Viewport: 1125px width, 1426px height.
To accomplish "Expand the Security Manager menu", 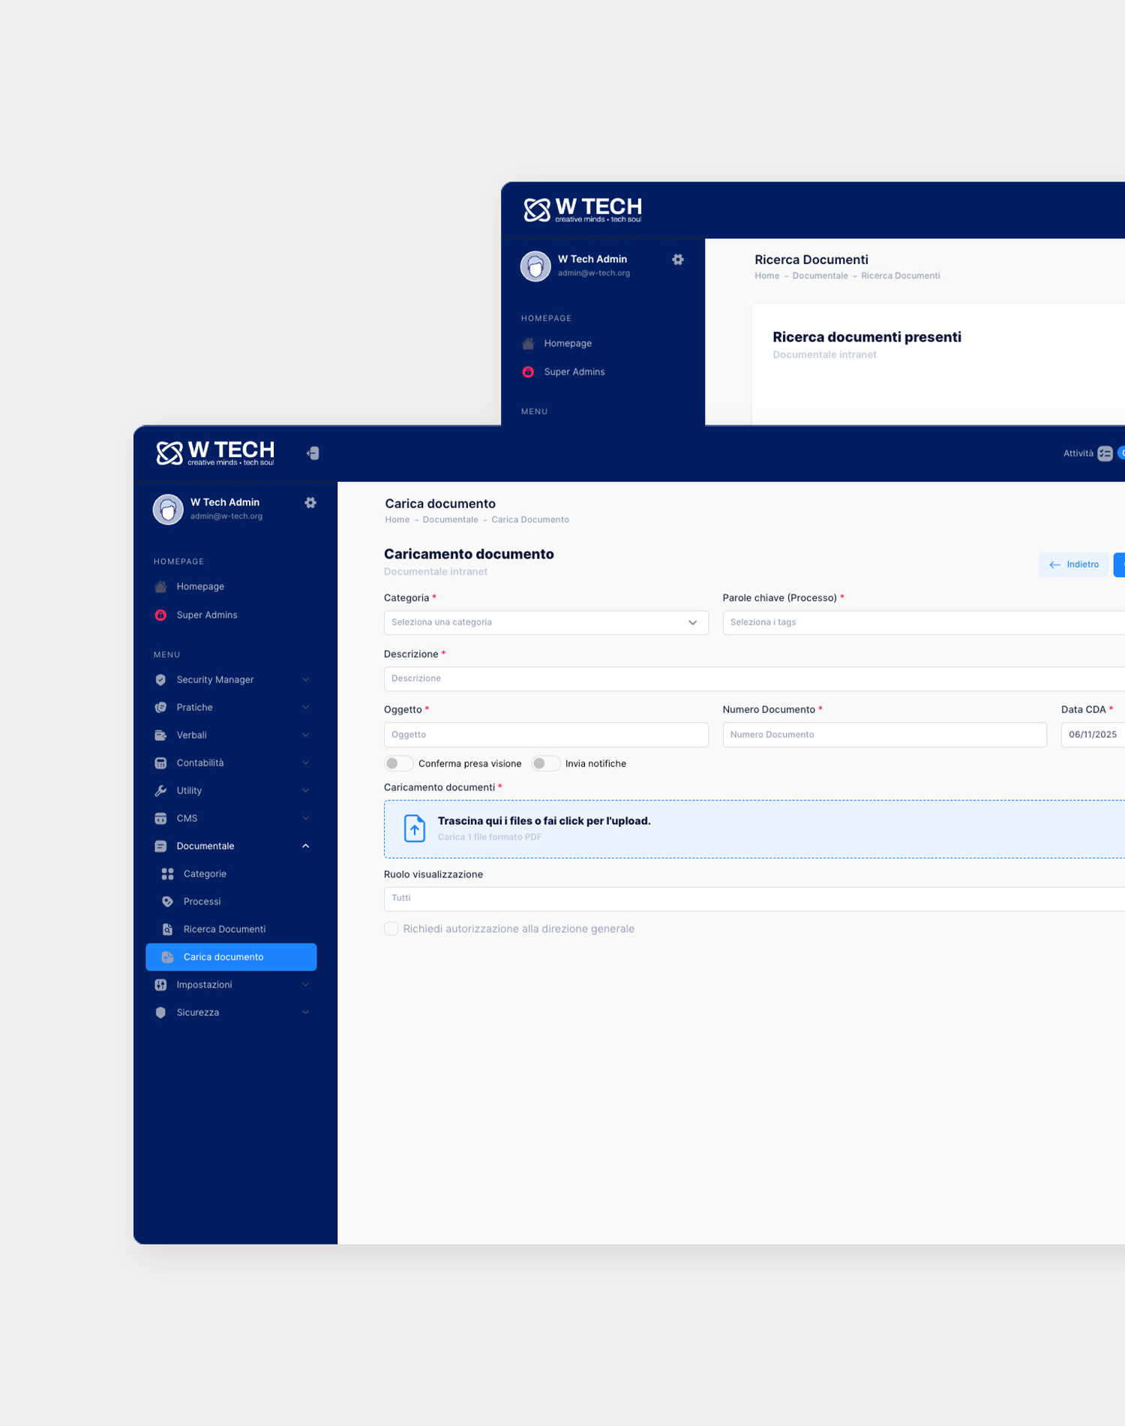I will pos(231,680).
